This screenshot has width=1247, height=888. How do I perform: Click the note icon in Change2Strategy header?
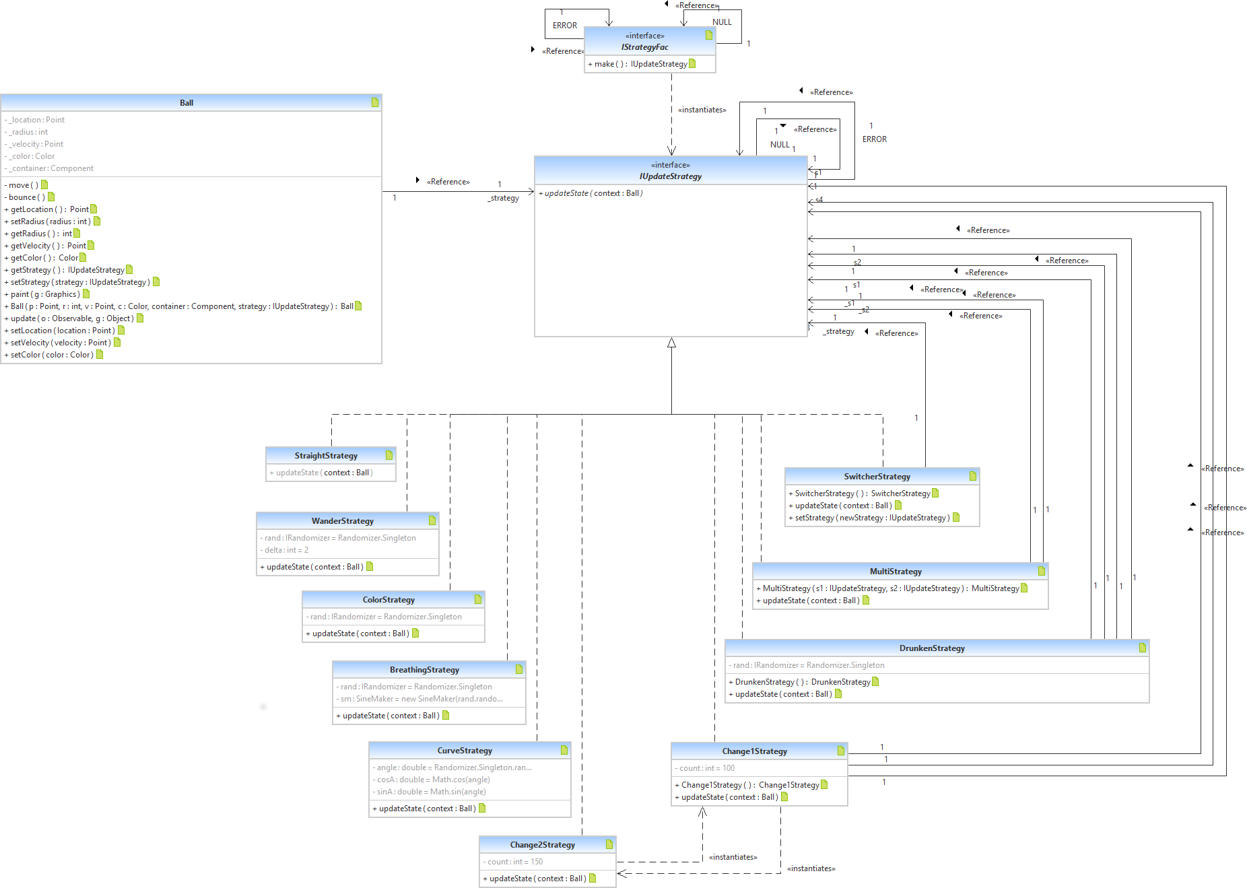(609, 844)
